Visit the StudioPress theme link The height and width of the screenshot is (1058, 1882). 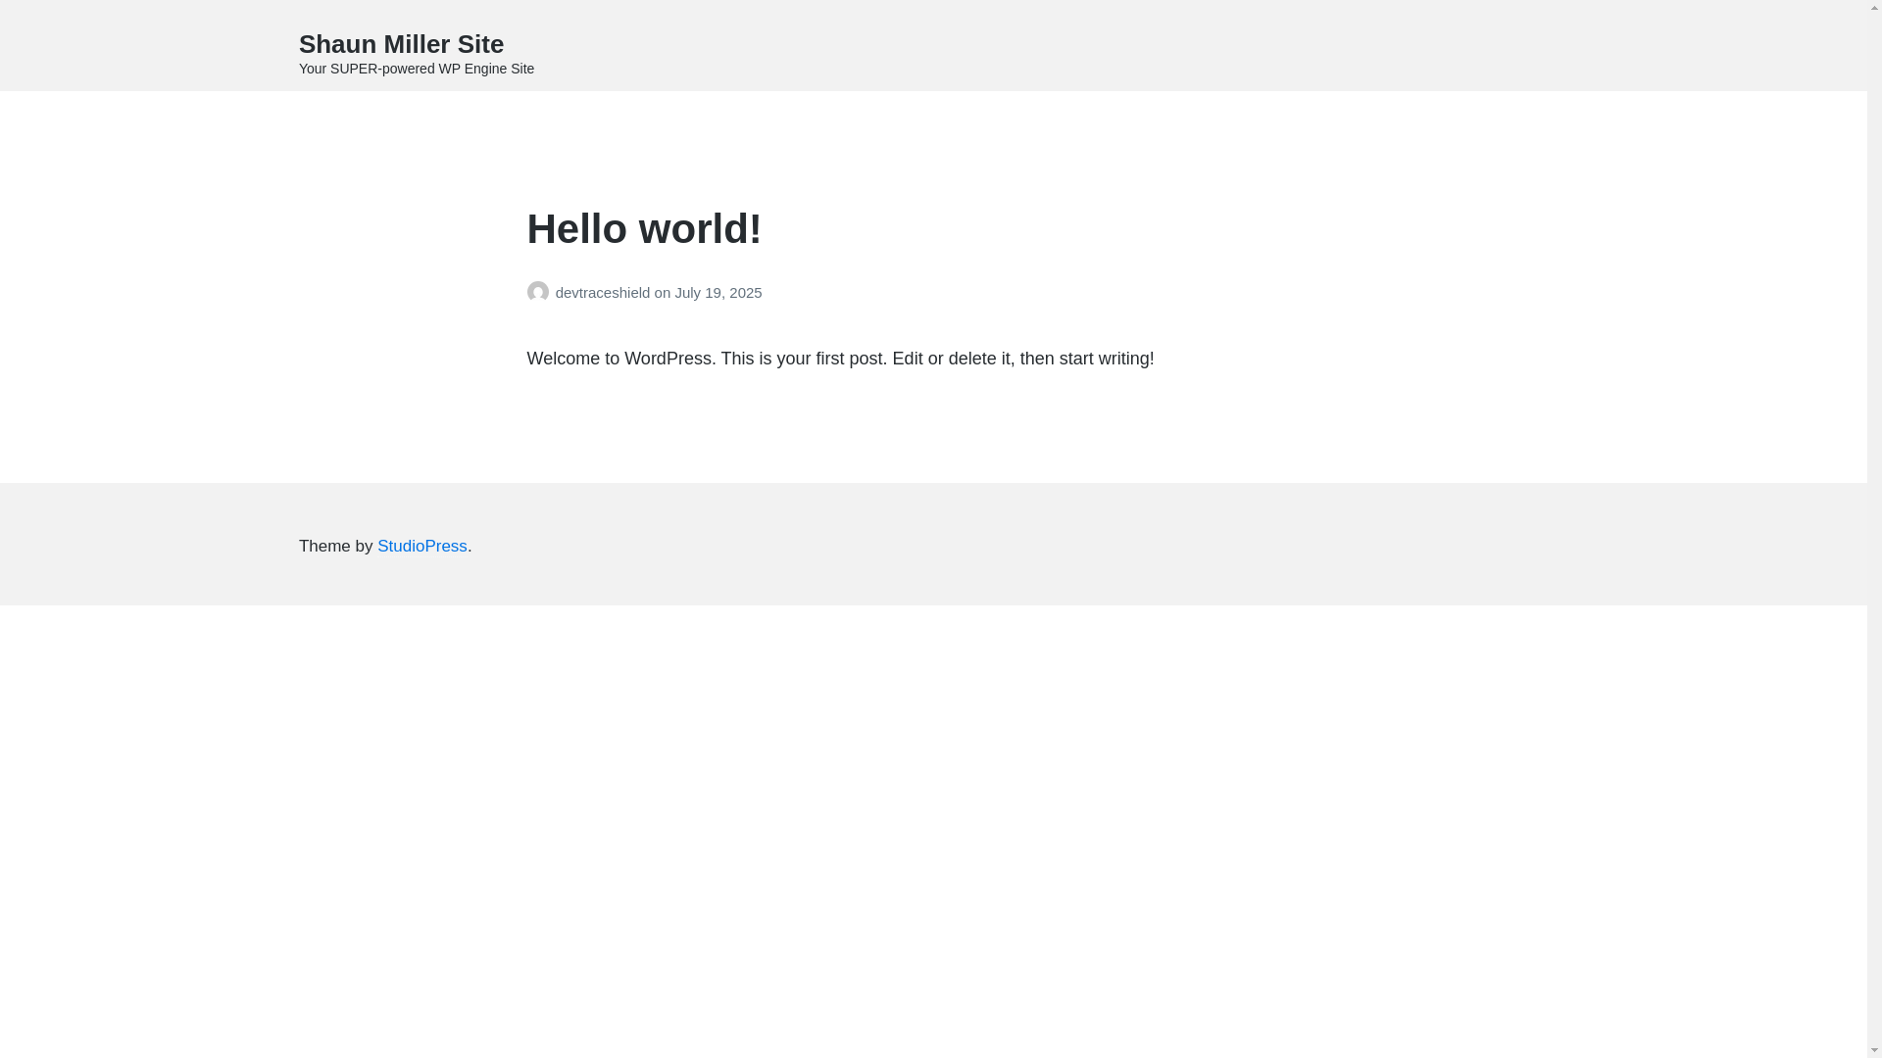[x=421, y=547]
